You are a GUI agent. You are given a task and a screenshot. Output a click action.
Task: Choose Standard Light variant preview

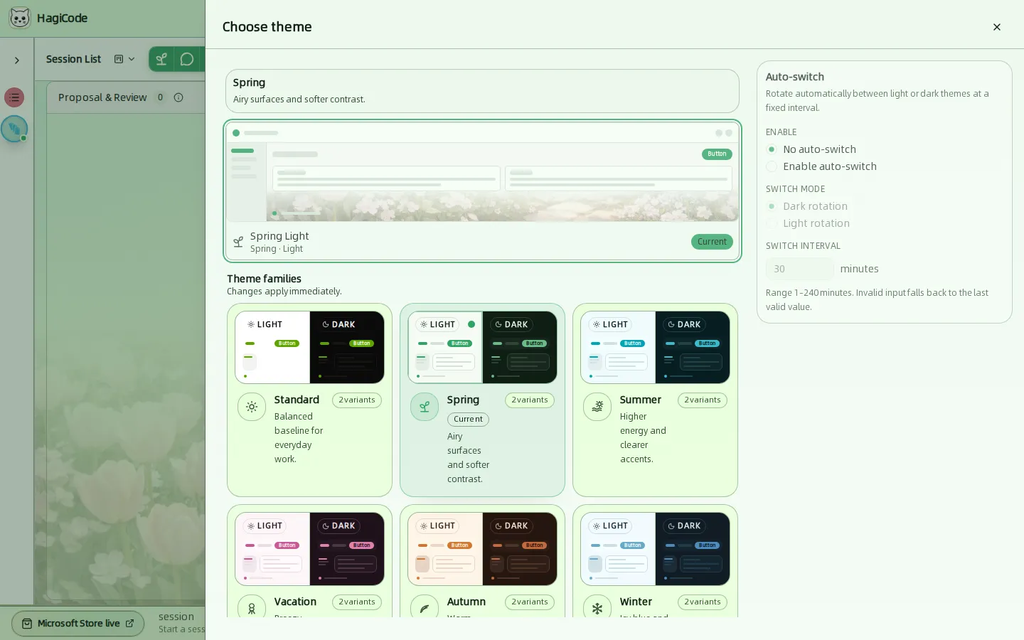[x=272, y=348]
